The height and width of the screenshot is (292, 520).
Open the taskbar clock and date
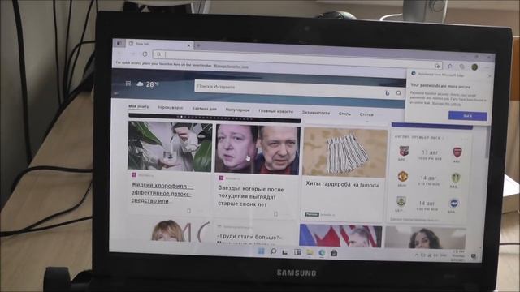[458, 256]
